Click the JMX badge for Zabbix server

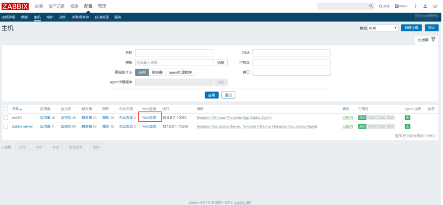[x=382, y=127]
